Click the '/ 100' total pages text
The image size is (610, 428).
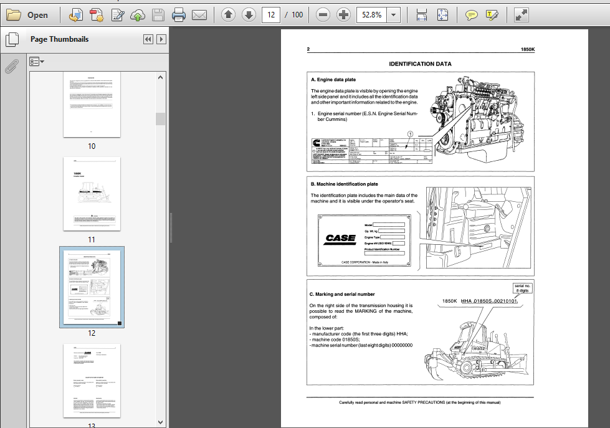tap(294, 15)
